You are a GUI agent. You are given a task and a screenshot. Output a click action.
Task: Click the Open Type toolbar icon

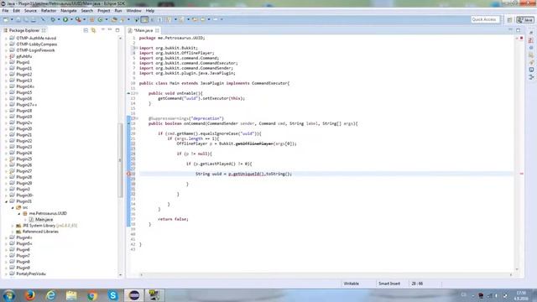[114, 19]
